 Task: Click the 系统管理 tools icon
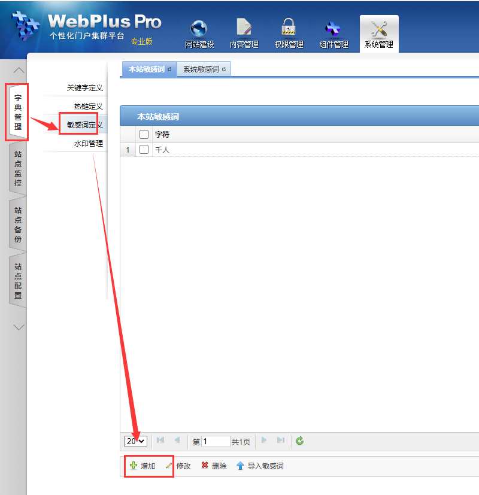tap(379, 29)
